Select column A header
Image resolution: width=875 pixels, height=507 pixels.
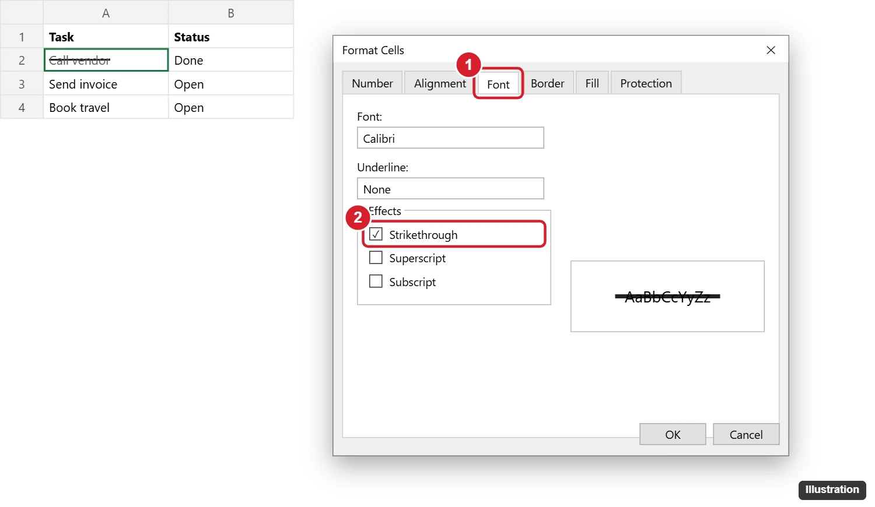pos(106,13)
